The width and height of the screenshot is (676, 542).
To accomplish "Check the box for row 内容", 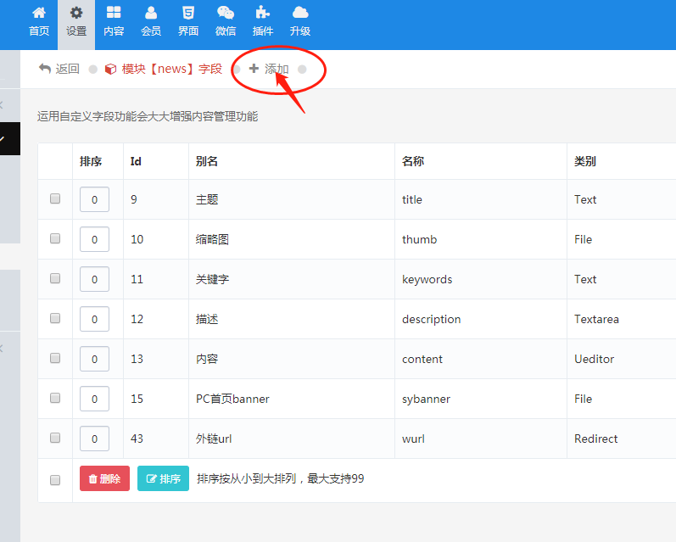I will (55, 358).
